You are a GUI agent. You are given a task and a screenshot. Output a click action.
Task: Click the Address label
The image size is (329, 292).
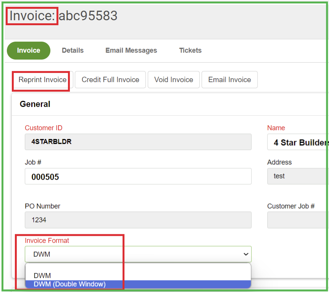click(x=279, y=162)
